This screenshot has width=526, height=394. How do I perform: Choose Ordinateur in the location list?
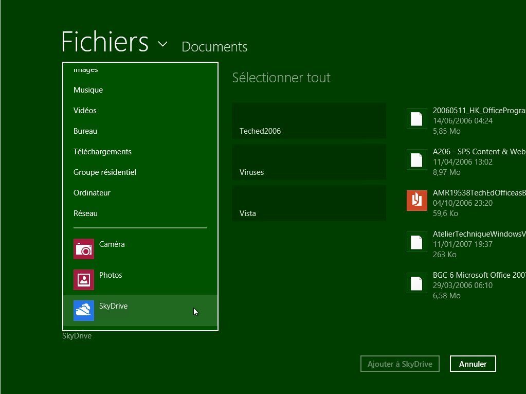(x=92, y=193)
